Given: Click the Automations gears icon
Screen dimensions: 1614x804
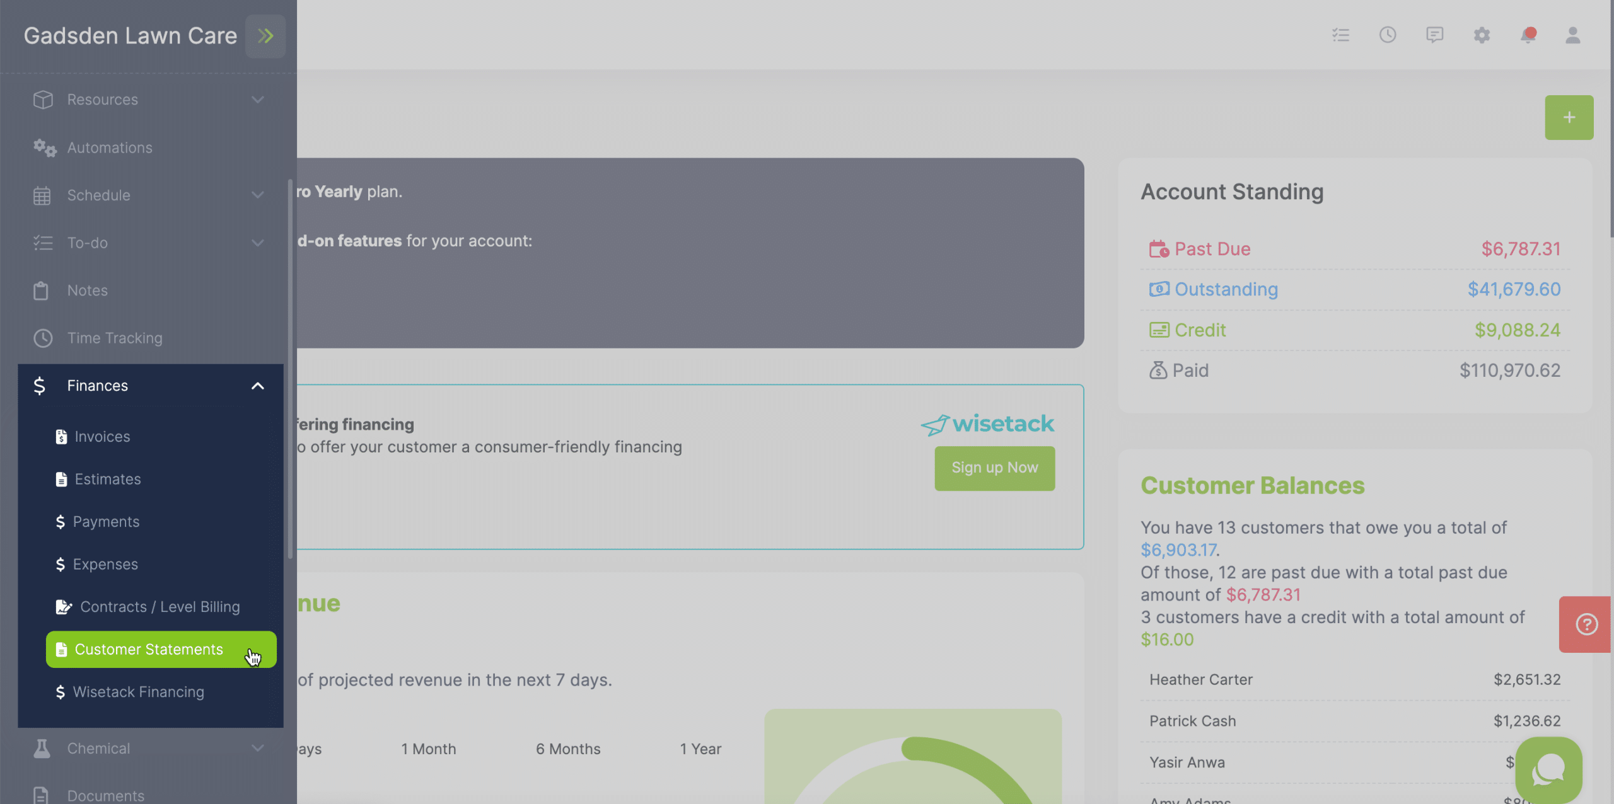Looking at the screenshot, I should coord(45,147).
